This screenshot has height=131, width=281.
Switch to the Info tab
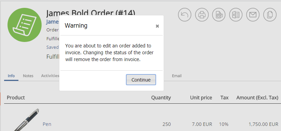(11, 76)
